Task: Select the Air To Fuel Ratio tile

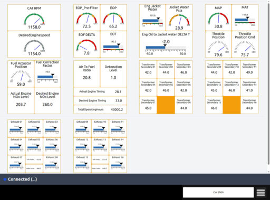Action: click(x=86, y=74)
